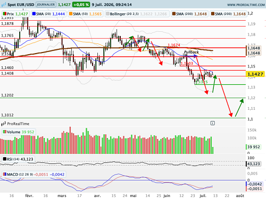This screenshot has height=199, width=266.
Task: Click the Volume indicator color icon
Action: coord(5,132)
